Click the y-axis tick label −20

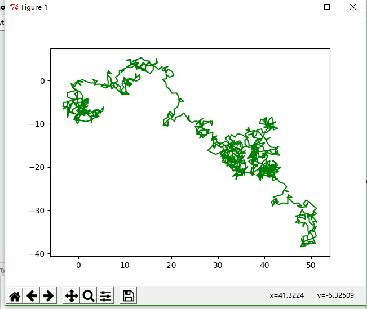[37, 167]
